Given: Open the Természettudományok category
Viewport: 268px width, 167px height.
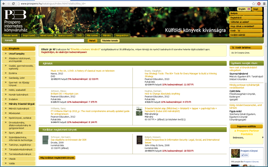Looking at the screenshot, I should click(x=19, y=154).
